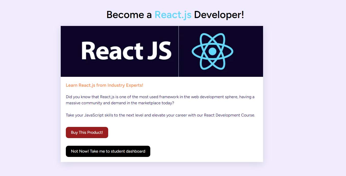The width and height of the screenshot is (346, 176).
Task: Click Not Now! Take me to student dashboard
Action: (x=108, y=151)
